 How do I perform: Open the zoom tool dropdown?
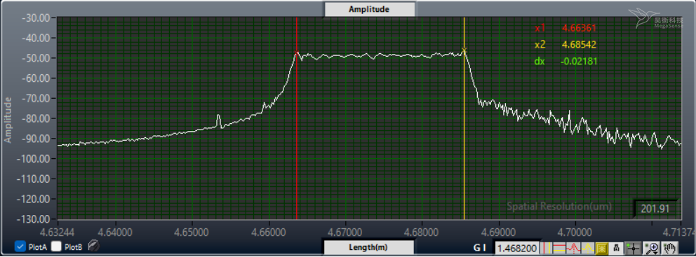(651, 248)
